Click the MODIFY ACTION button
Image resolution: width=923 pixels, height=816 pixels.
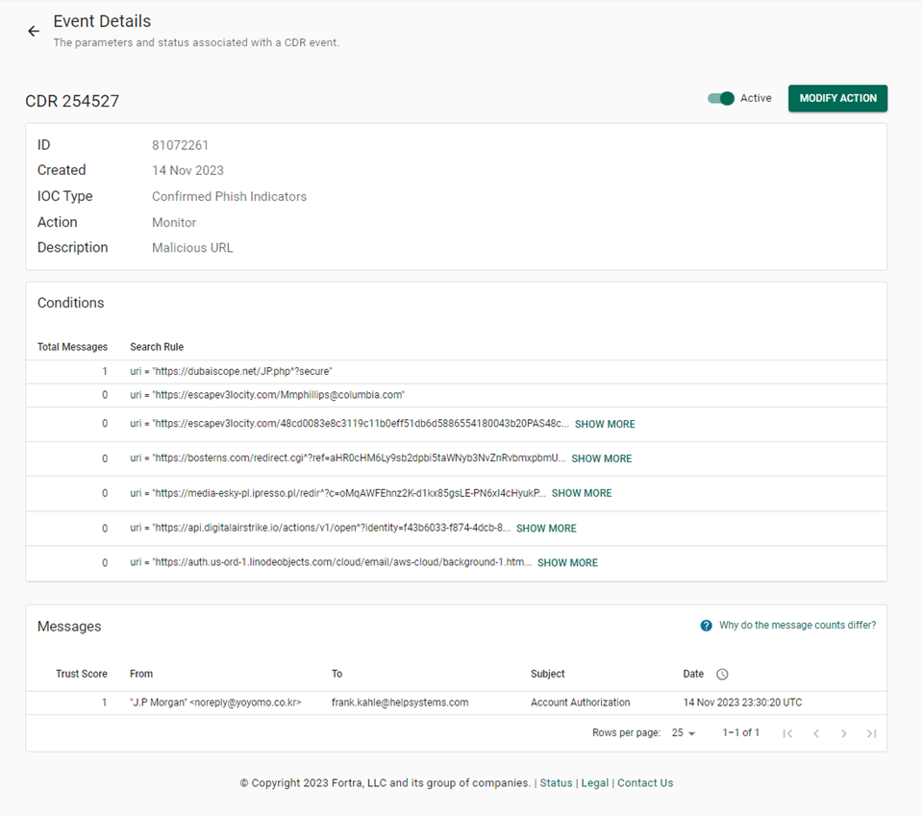[x=837, y=98]
